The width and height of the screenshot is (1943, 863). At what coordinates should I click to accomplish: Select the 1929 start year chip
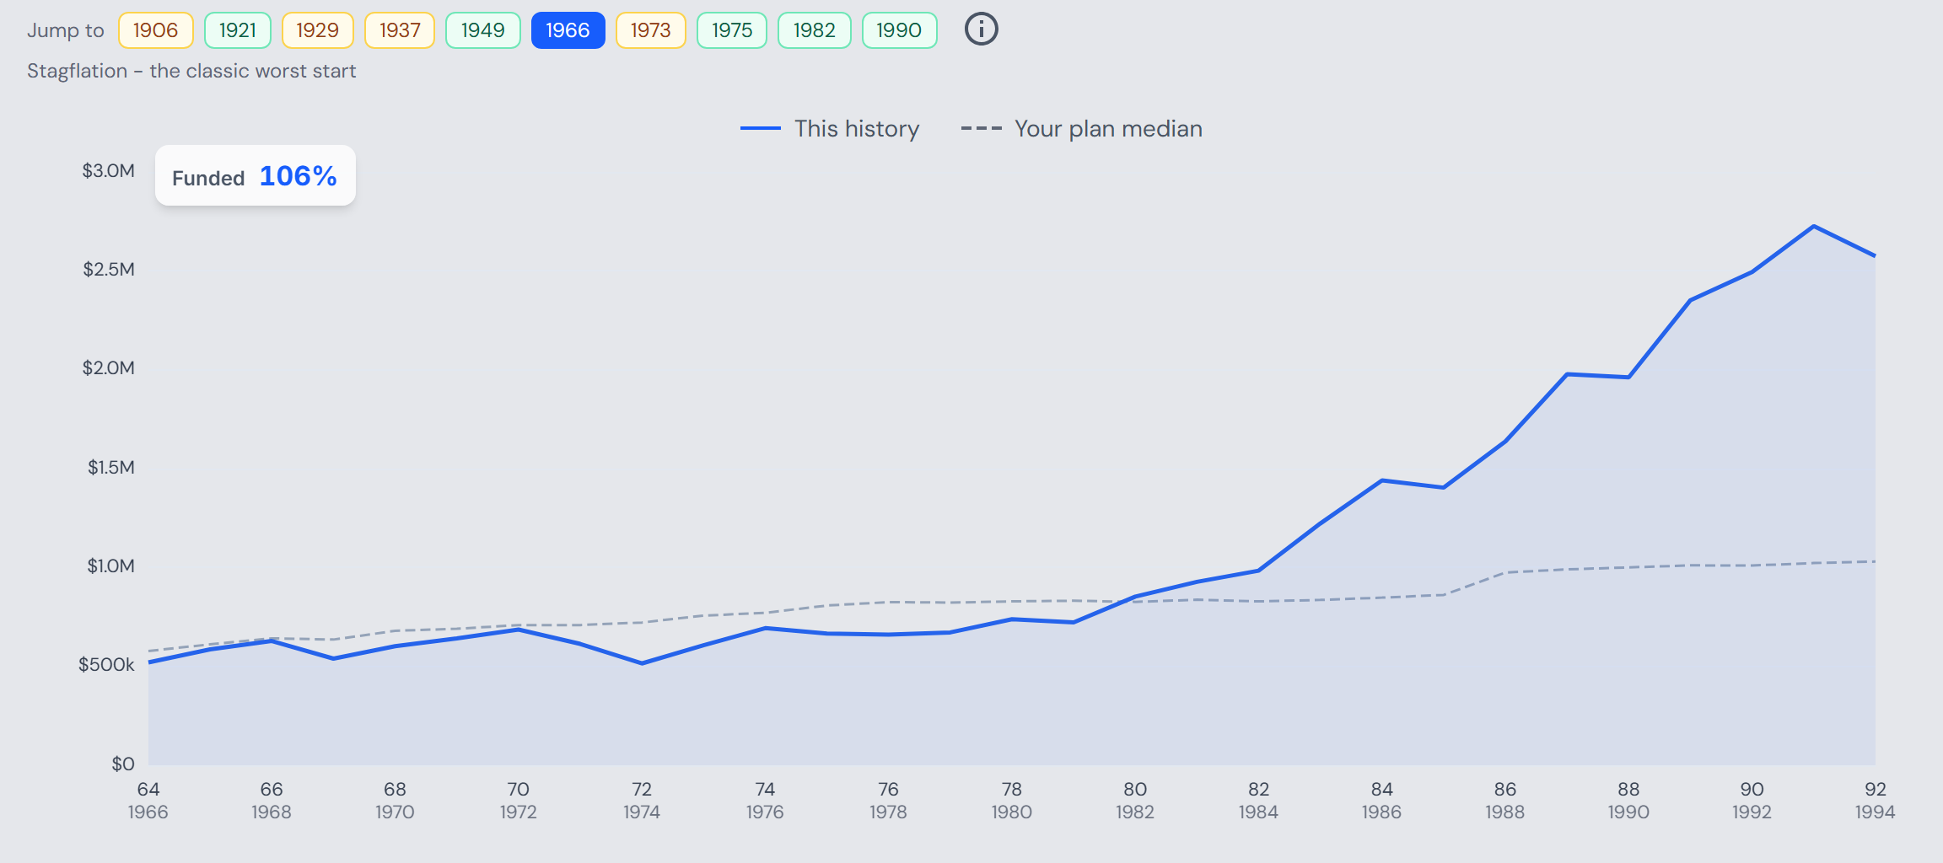click(317, 30)
